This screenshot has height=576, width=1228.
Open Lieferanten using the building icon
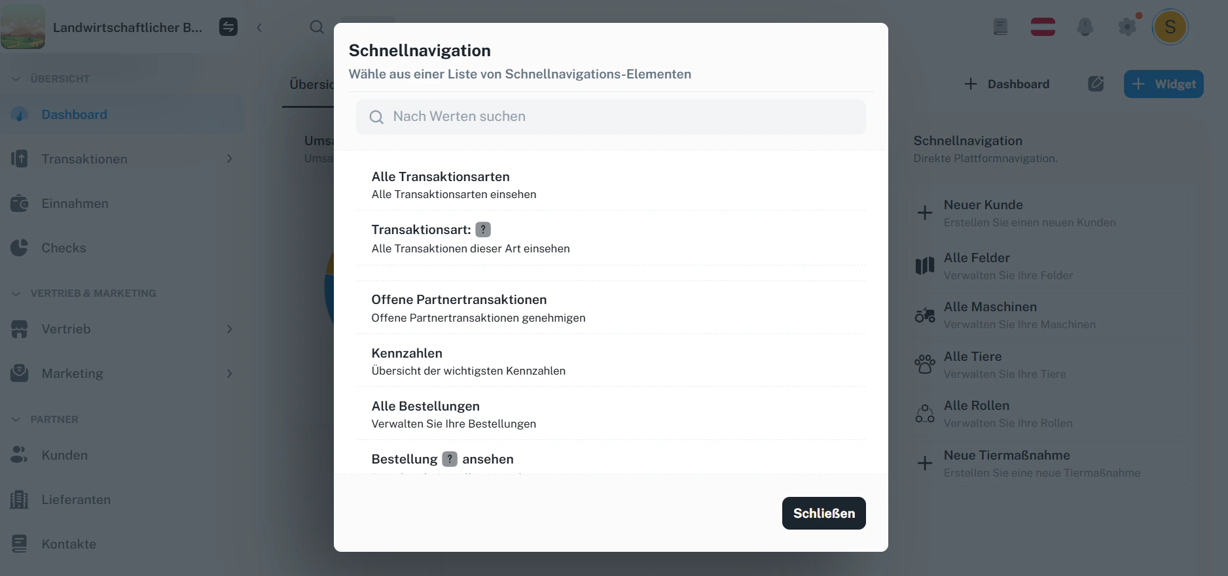click(x=19, y=500)
